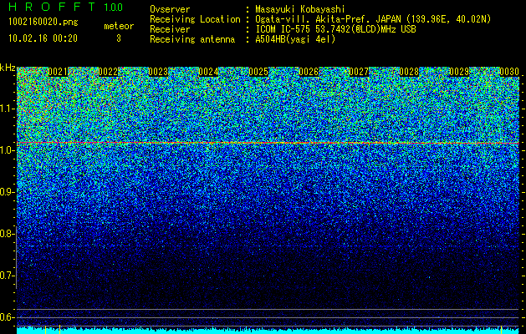Click the version number 1.00
This screenshot has height=334, width=526.
[x=113, y=7]
